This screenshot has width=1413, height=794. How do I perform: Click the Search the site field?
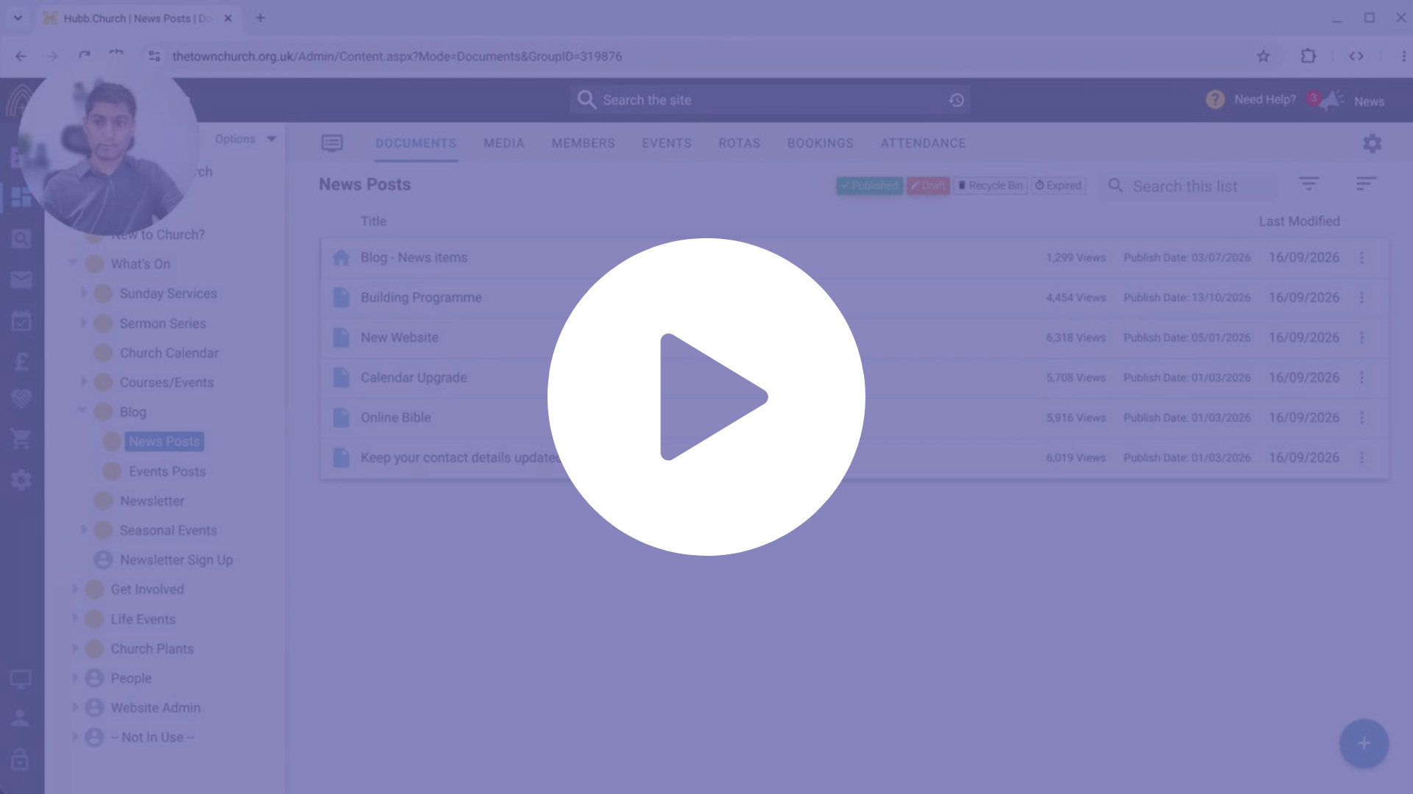770,100
